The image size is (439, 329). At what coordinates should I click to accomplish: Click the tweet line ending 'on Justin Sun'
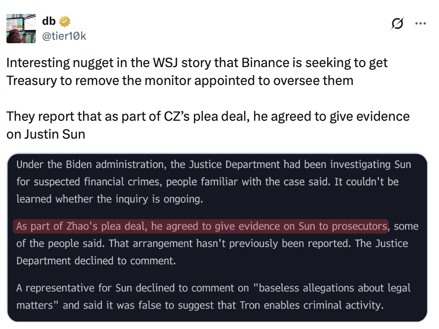[x=46, y=134]
